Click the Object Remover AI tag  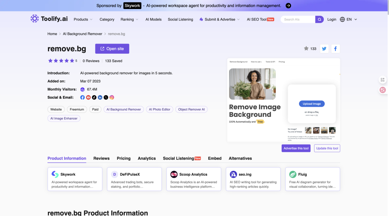pyautogui.click(x=192, y=109)
